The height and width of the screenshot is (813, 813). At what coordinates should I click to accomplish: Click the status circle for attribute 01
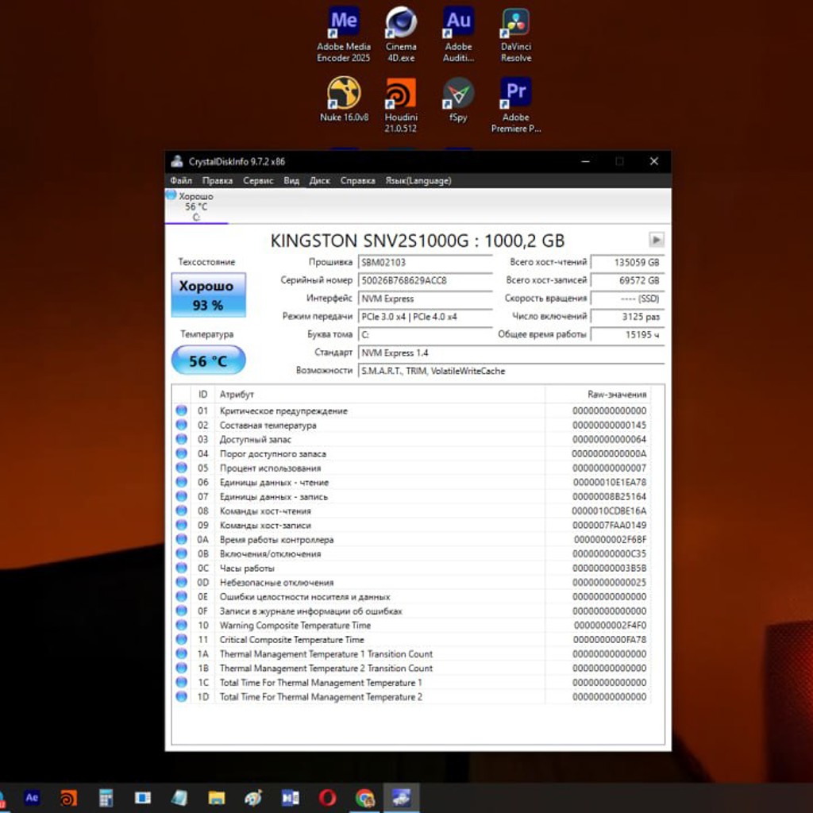pos(182,410)
